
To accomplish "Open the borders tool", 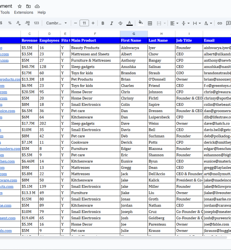I will (150, 23).
